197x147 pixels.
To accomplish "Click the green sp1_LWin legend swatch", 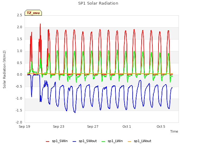I will pos(103,141).
